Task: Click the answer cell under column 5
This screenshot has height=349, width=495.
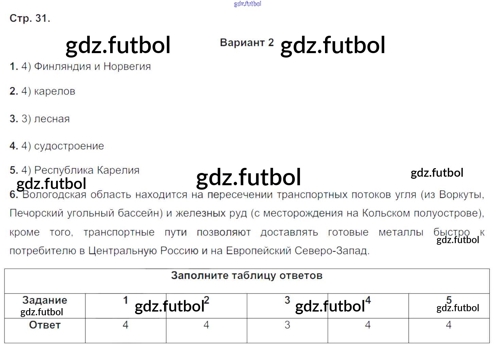Action: click(449, 325)
